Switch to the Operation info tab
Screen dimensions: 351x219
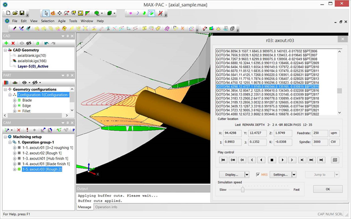pos(106,207)
